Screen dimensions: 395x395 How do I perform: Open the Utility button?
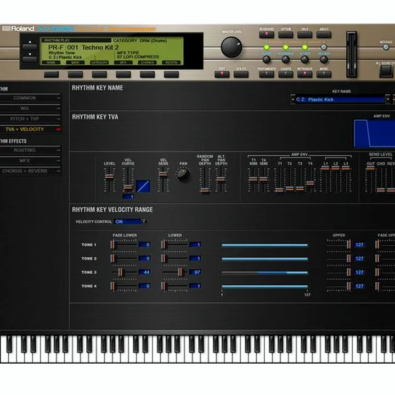coord(241,74)
